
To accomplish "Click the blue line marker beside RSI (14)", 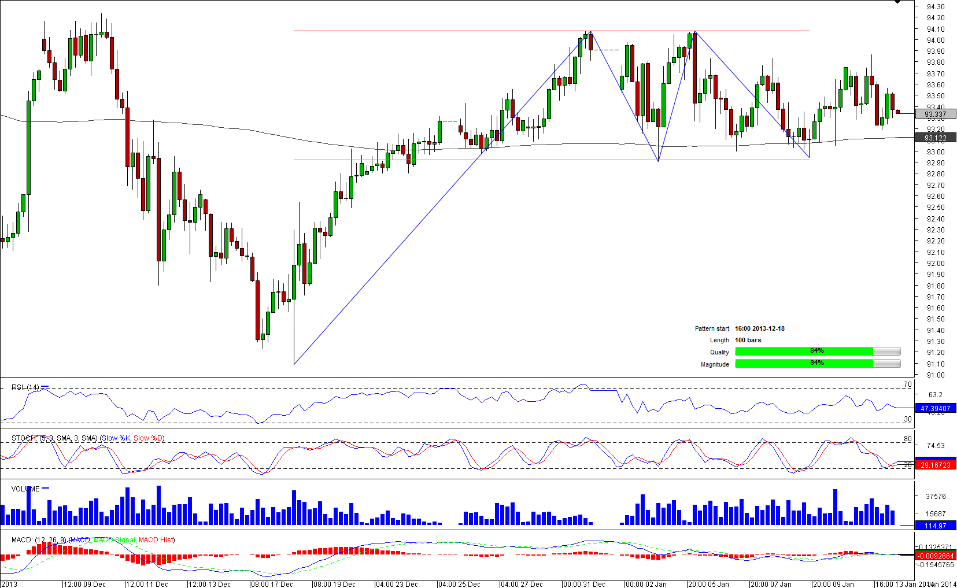I will (45, 387).
